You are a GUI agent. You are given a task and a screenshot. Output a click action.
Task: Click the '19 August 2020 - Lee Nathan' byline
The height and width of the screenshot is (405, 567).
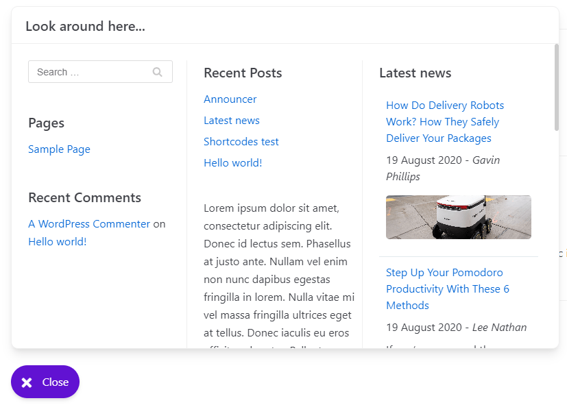tap(457, 328)
